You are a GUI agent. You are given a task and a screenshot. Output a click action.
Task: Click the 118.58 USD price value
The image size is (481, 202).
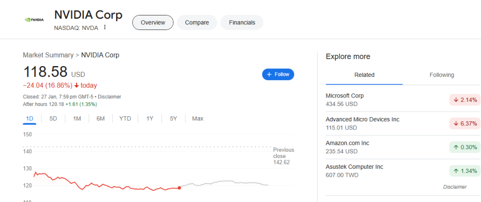click(x=54, y=72)
